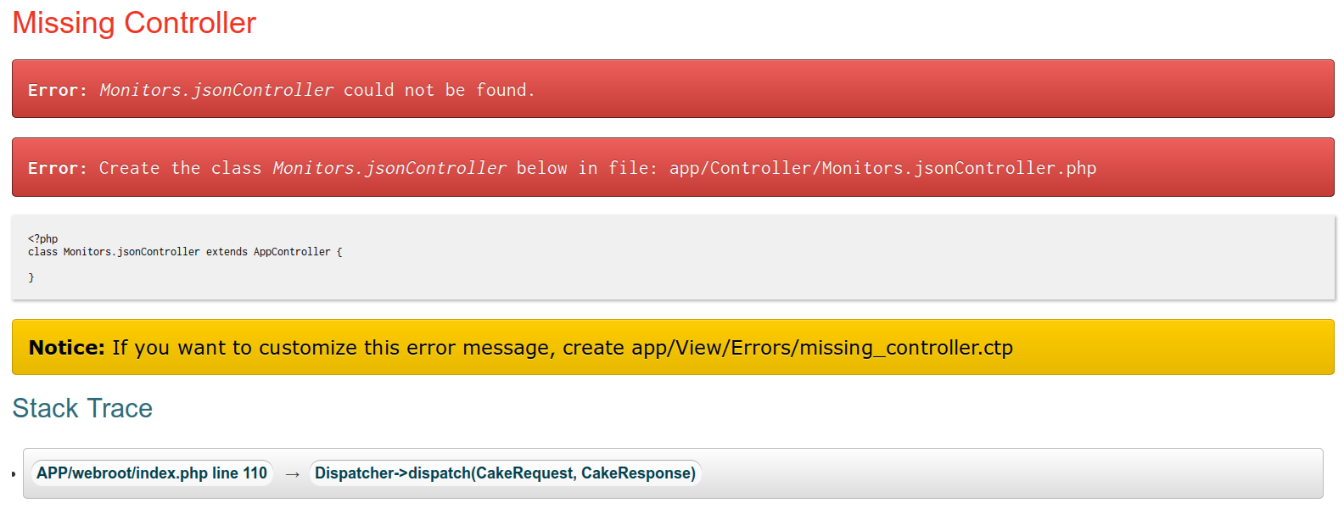This screenshot has width=1344, height=509.
Task: Click the arrow between stack trace entries
Action: click(293, 474)
